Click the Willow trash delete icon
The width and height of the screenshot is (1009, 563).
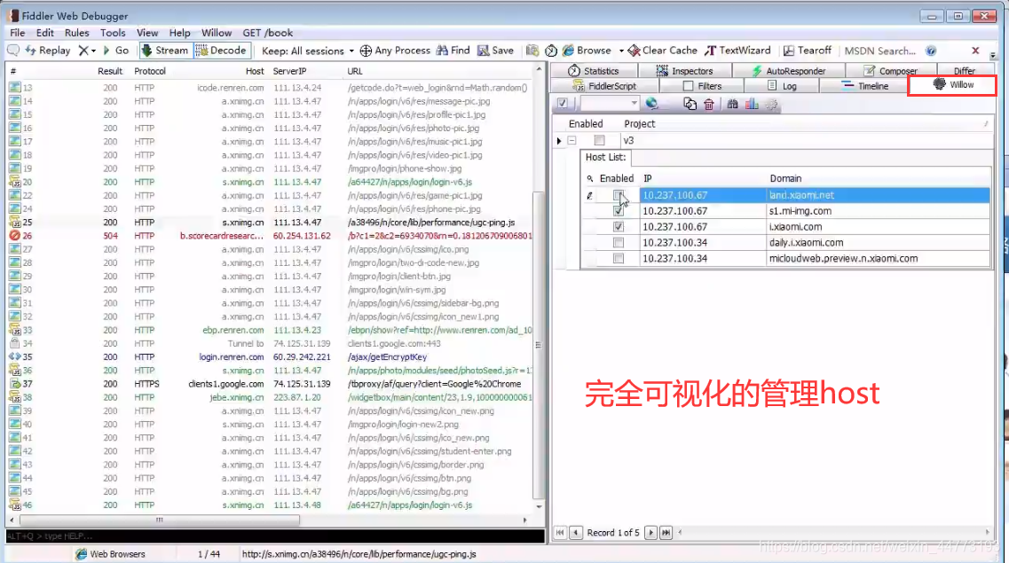[709, 104]
